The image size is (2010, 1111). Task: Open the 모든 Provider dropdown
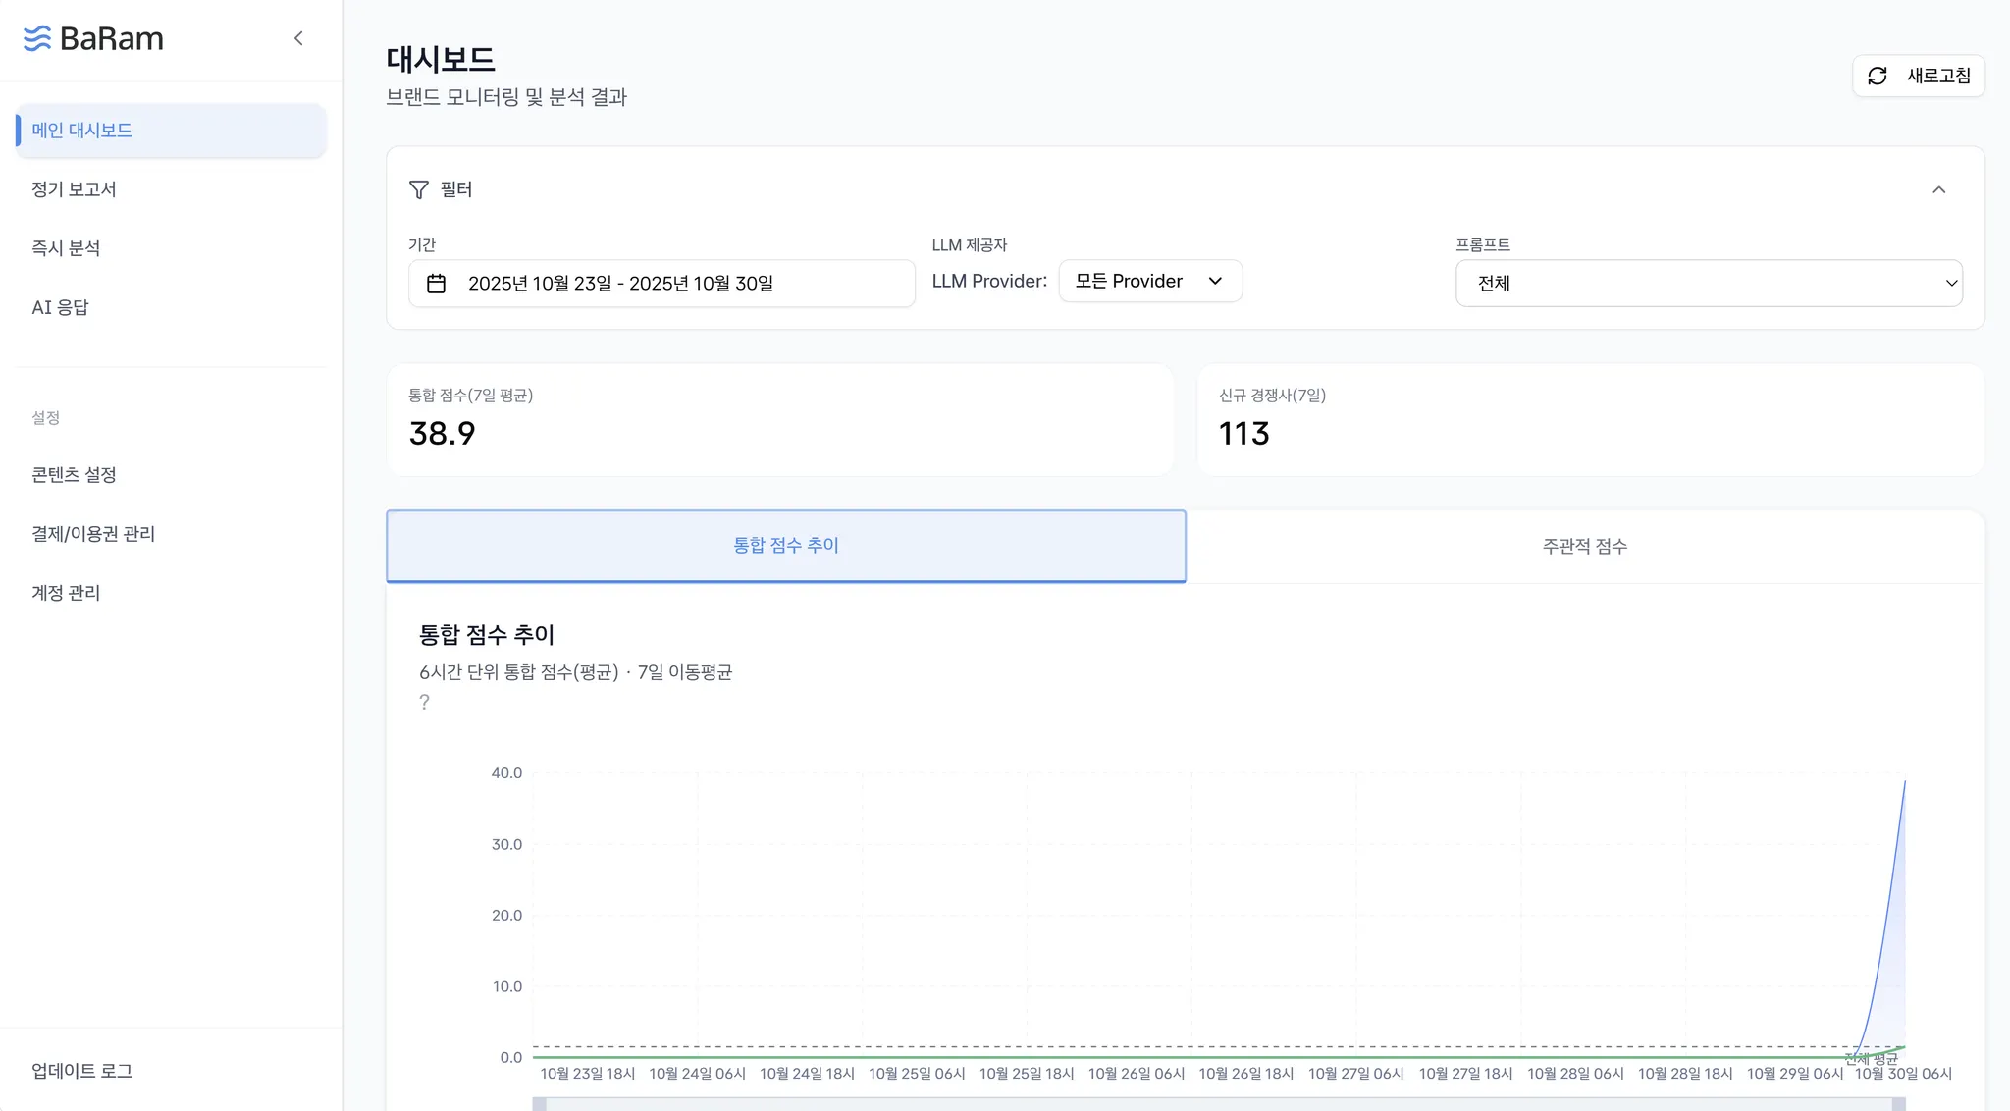tap(1149, 281)
